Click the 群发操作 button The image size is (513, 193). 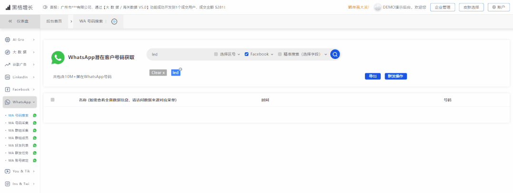point(395,76)
